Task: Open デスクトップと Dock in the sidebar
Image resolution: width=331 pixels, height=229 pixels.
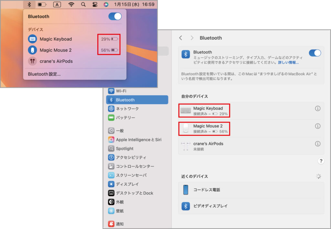Action: tap(137, 193)
